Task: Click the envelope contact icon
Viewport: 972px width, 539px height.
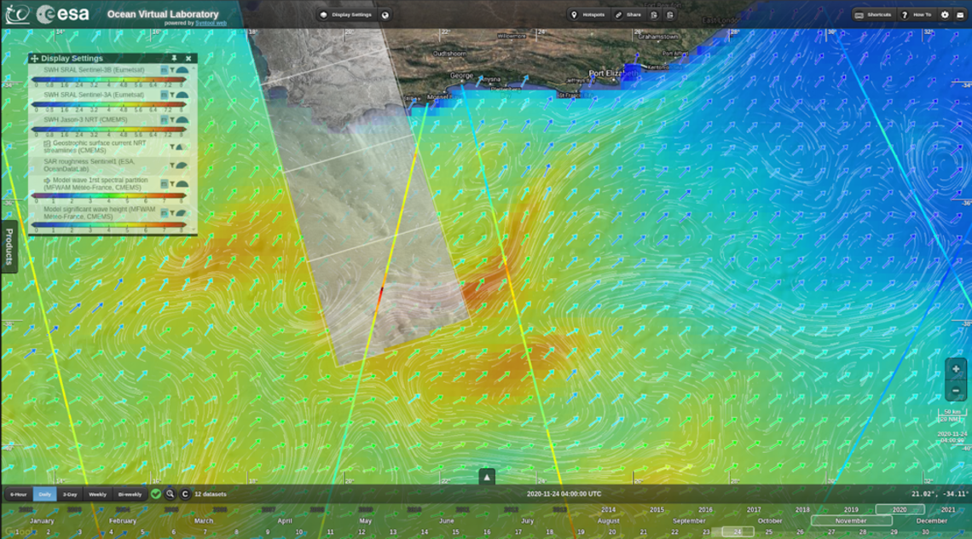Action: click(960, 14)
